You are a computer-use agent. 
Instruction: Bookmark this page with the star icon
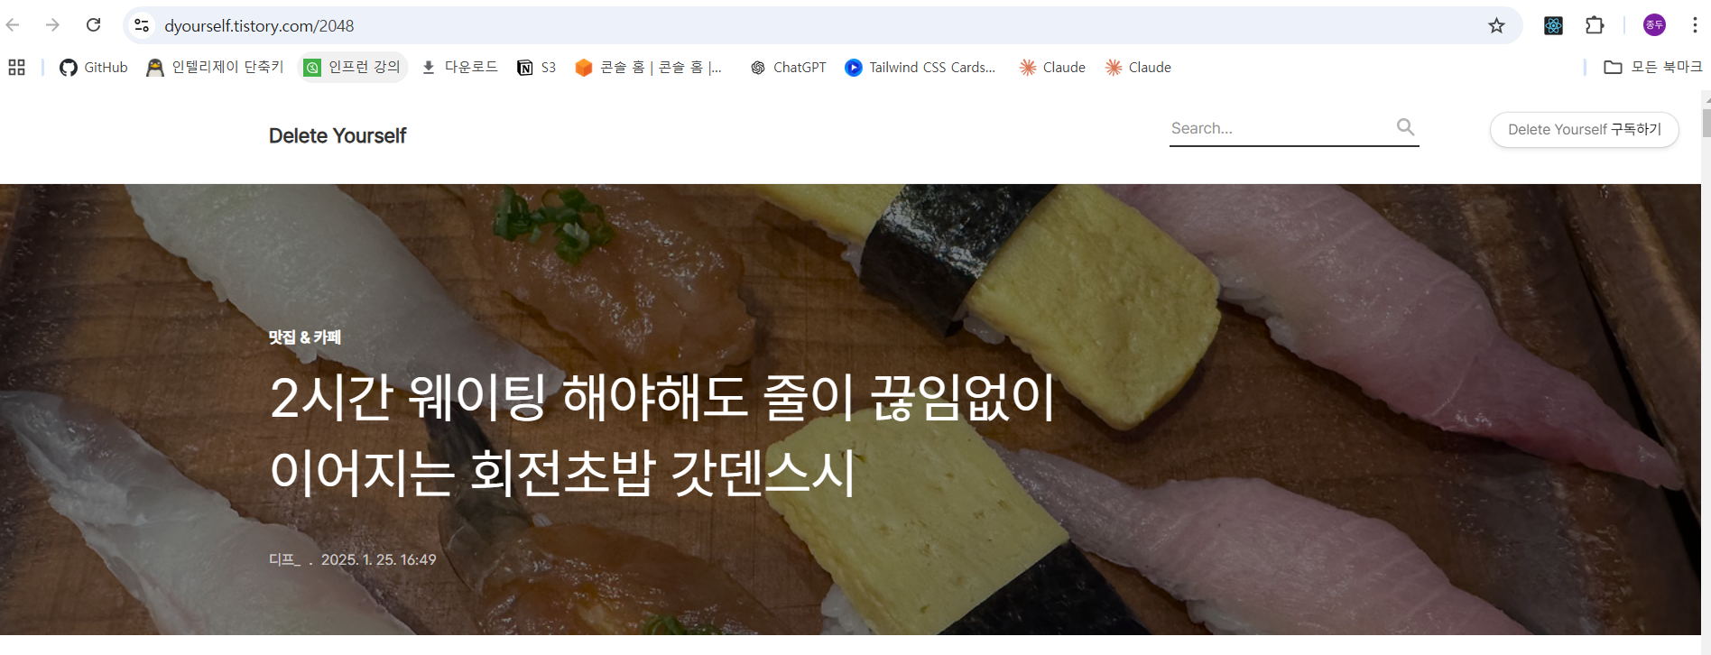[1496, 25]
